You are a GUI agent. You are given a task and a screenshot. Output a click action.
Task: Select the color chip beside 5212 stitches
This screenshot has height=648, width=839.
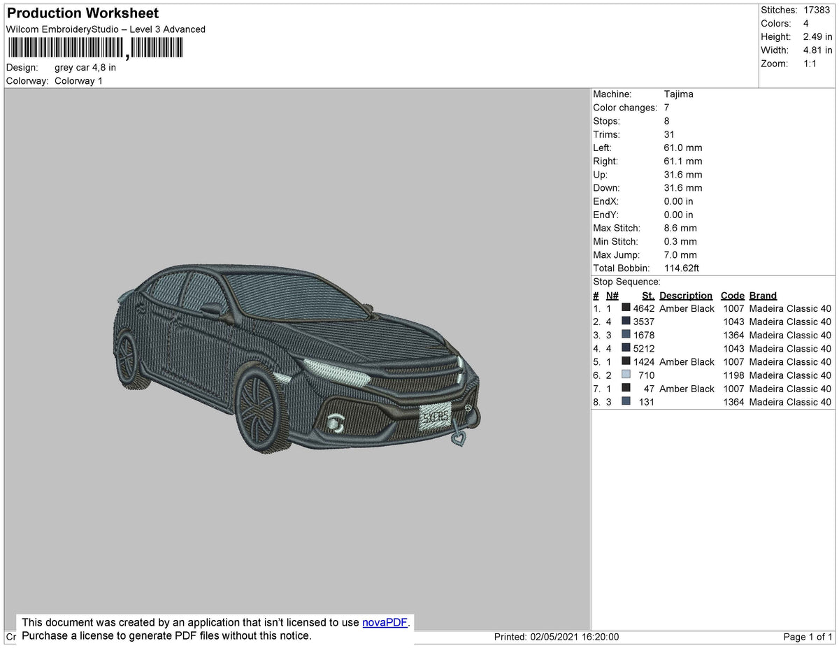click(624, 348)
